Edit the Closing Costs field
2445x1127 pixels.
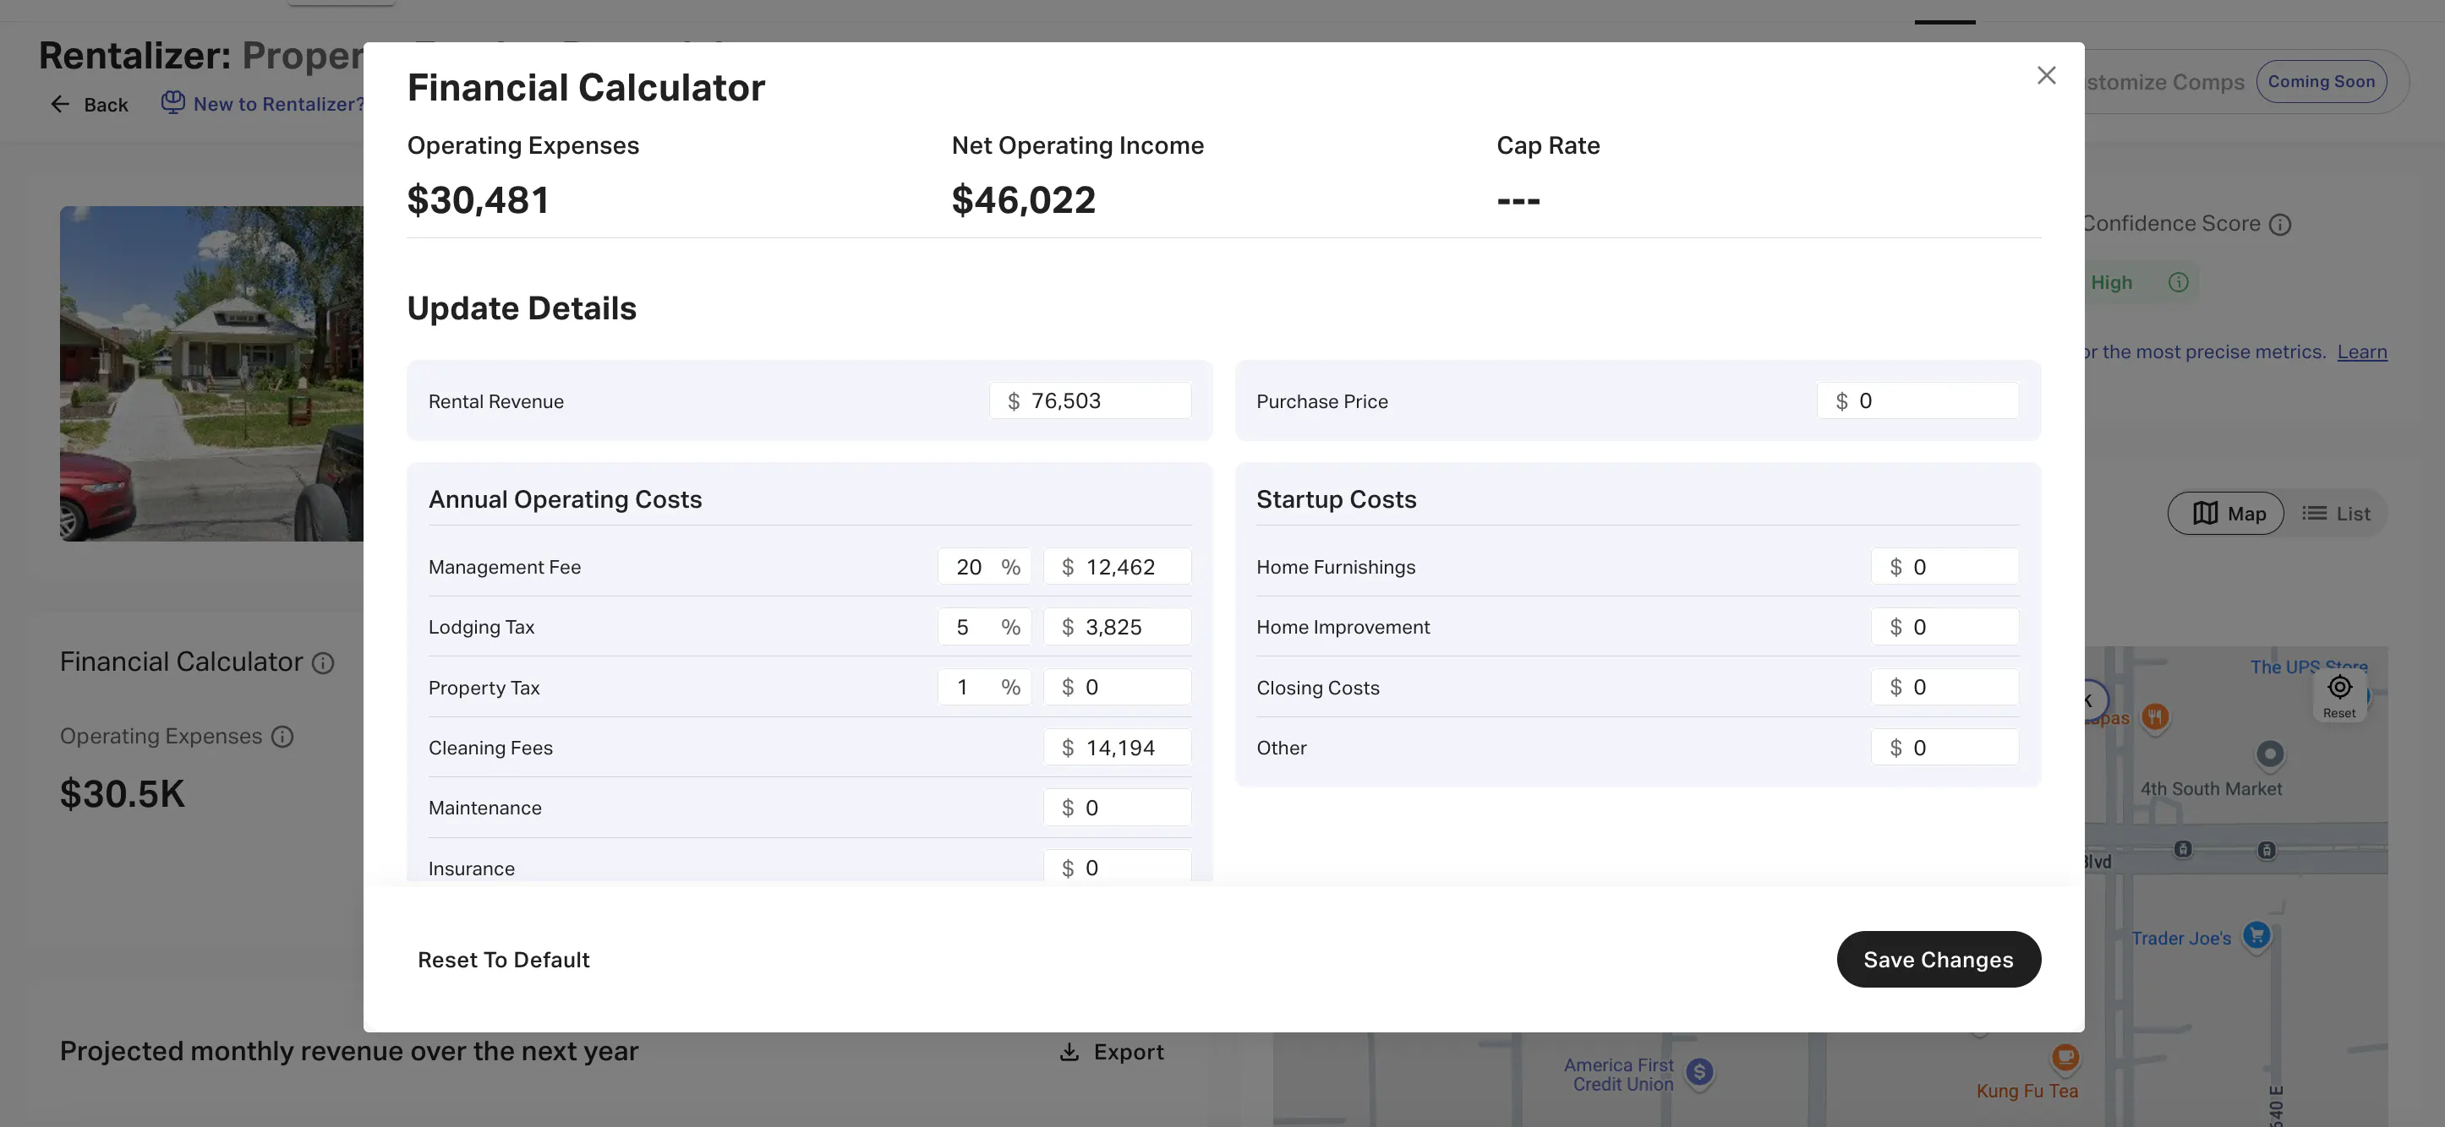[1945, 687]
